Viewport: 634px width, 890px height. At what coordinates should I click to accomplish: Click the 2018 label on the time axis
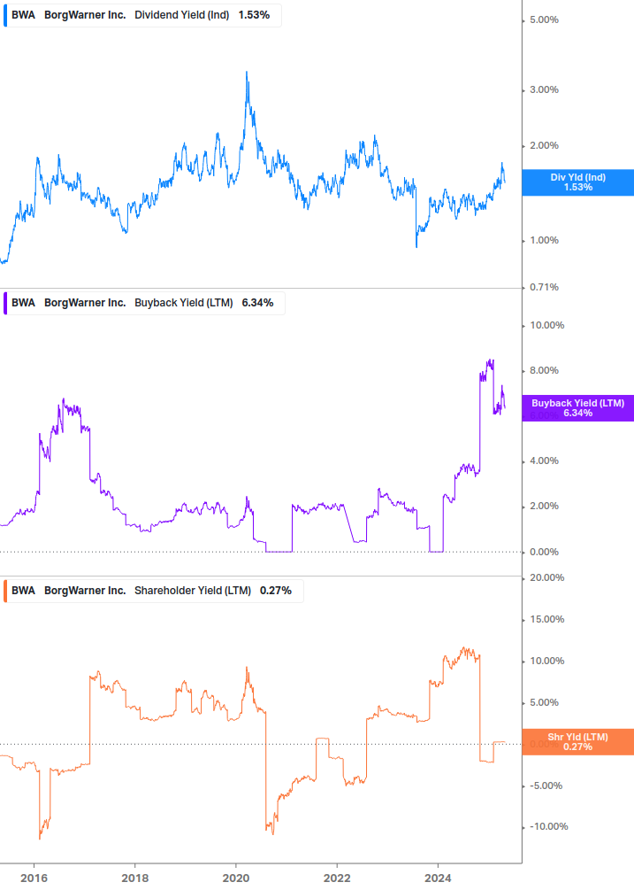134,878
